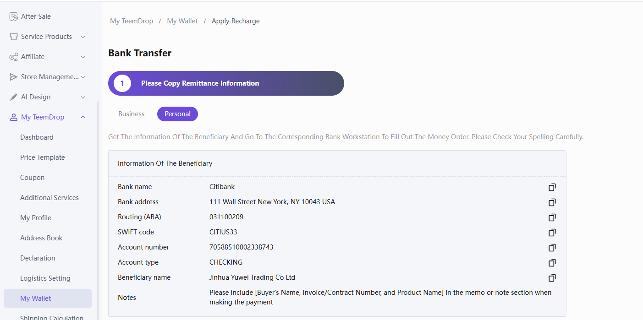
Task: Expand the Affiliate submenu chevron
Action: click(83, 57)
